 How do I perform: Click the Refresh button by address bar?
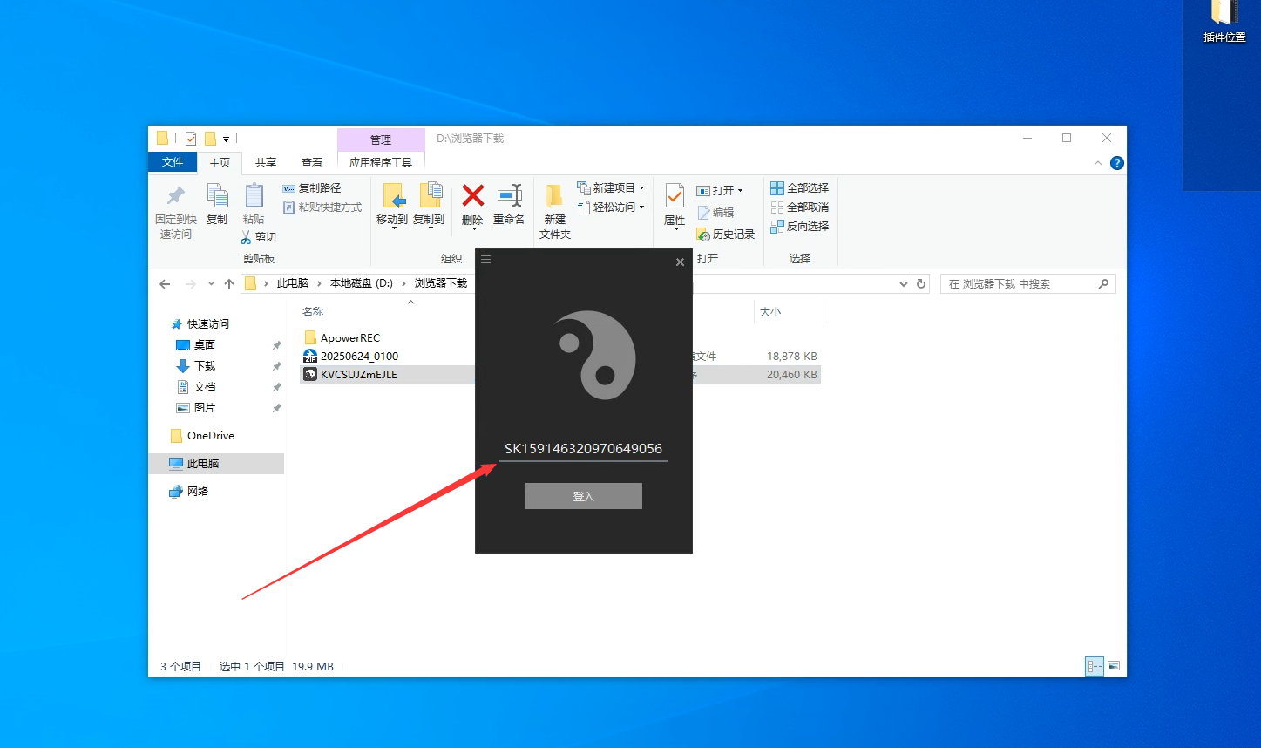pyautogui.click(x=921, y=284)
